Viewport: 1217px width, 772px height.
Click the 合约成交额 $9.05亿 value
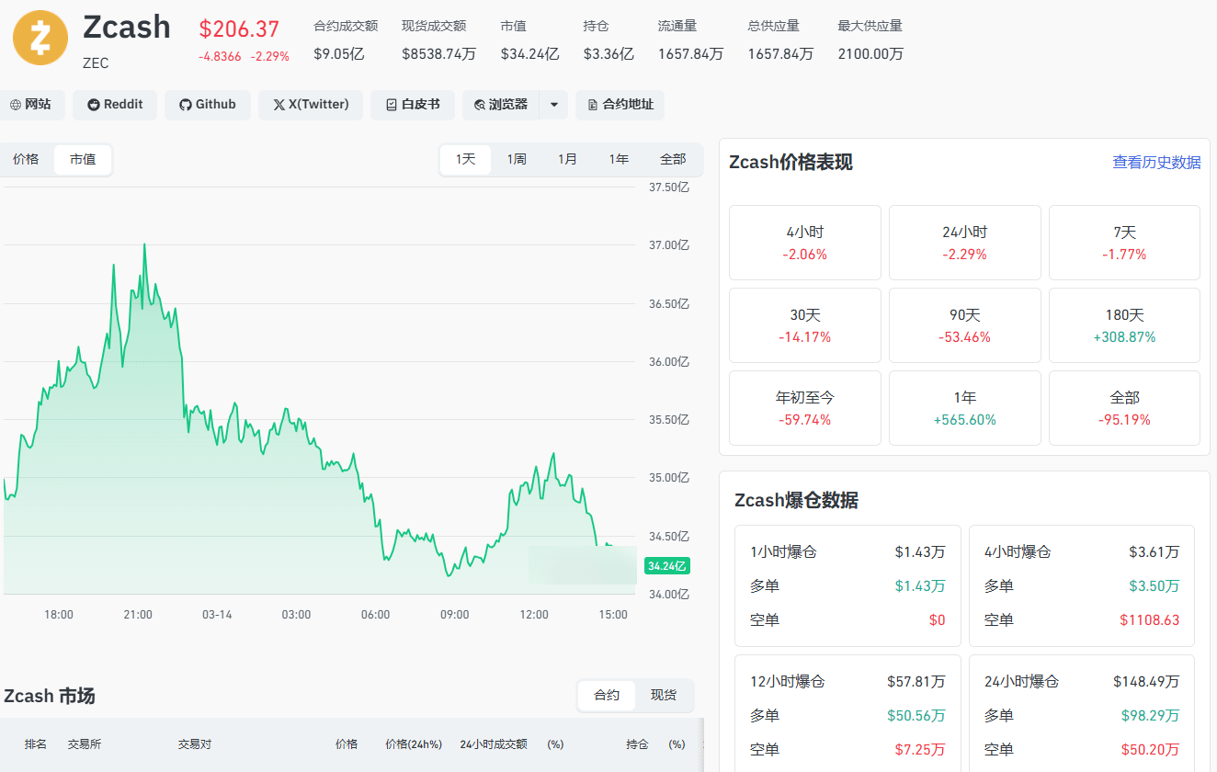(339, 54)
